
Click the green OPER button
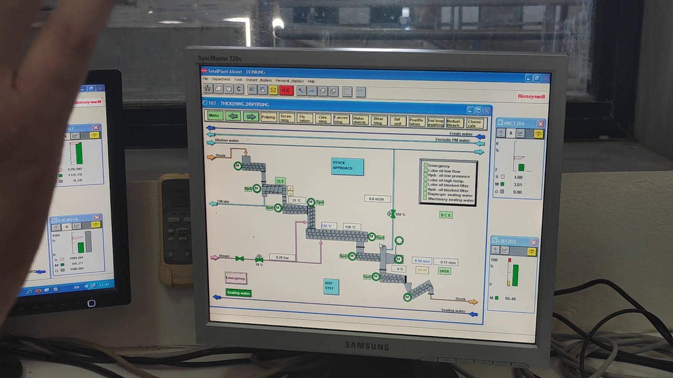point(444,271)
